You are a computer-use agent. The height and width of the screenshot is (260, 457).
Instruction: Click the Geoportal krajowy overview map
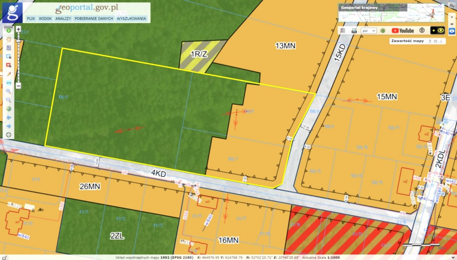[391, 13]
